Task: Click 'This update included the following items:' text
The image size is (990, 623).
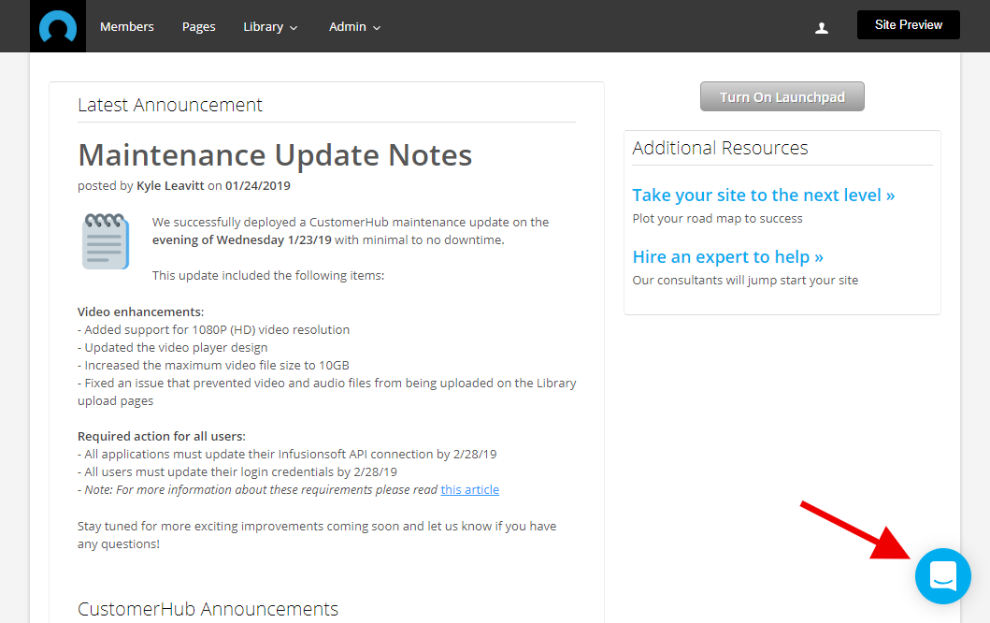Action: (x=267, y=275)
